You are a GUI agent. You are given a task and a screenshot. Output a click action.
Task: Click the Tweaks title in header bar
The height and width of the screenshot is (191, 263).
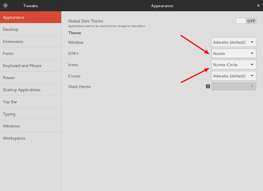[x=30, y=6]
